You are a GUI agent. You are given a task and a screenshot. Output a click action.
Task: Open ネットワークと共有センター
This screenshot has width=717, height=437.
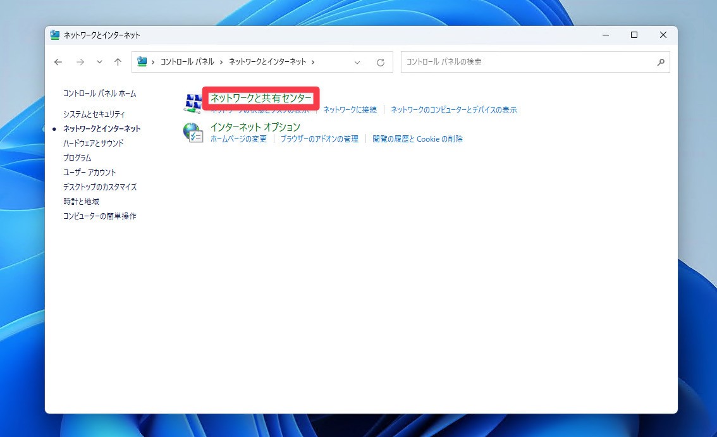tap(260, 98)
